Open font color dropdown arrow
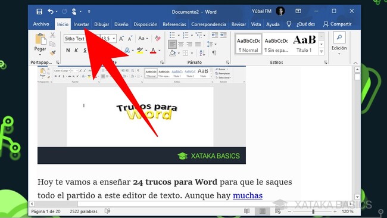This screenshot has height=218, width=387. pyautogui.click(x=160, y=51)
